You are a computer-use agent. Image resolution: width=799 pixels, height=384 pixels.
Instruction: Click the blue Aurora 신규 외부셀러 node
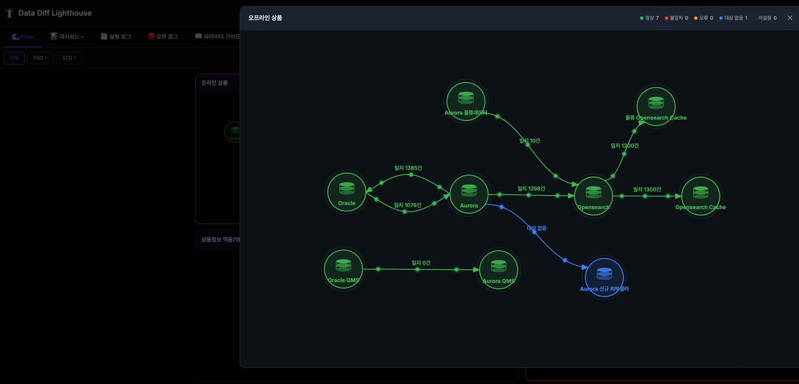click(x=604, y=277)
